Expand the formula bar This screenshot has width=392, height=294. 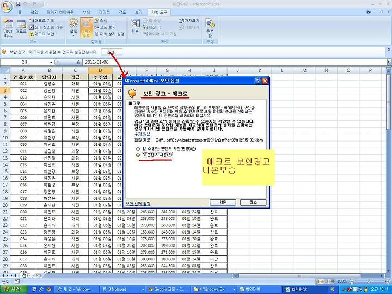click(389, 62)
